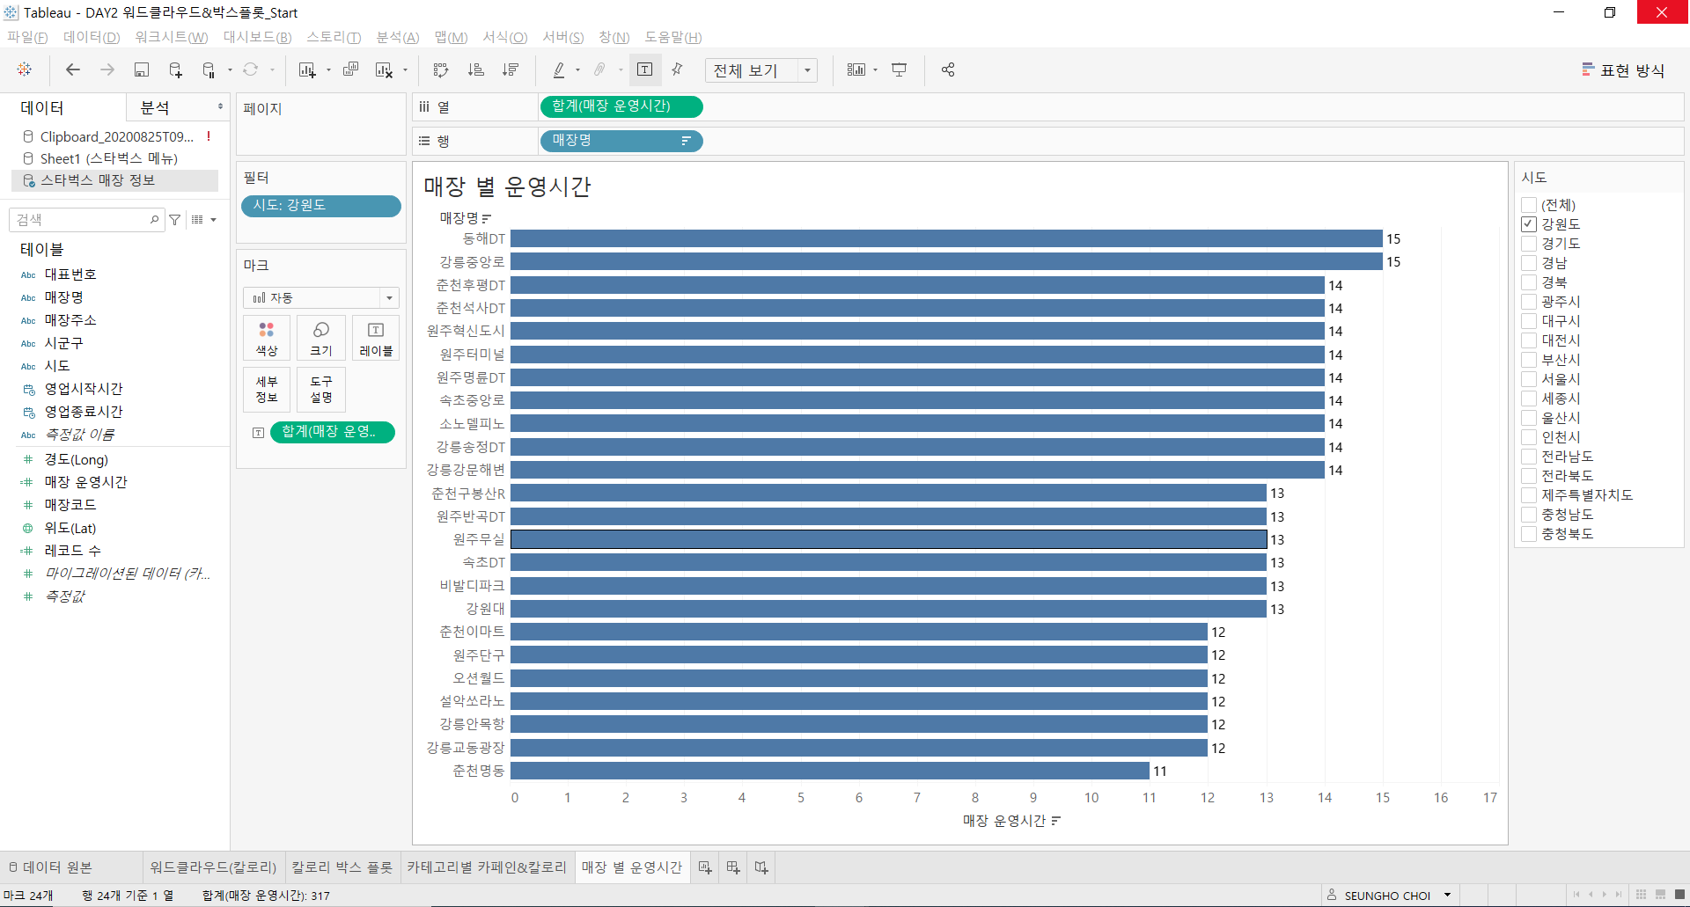
Task: Click the 도구 설명 tooltip button
Action: coord(321,389)
